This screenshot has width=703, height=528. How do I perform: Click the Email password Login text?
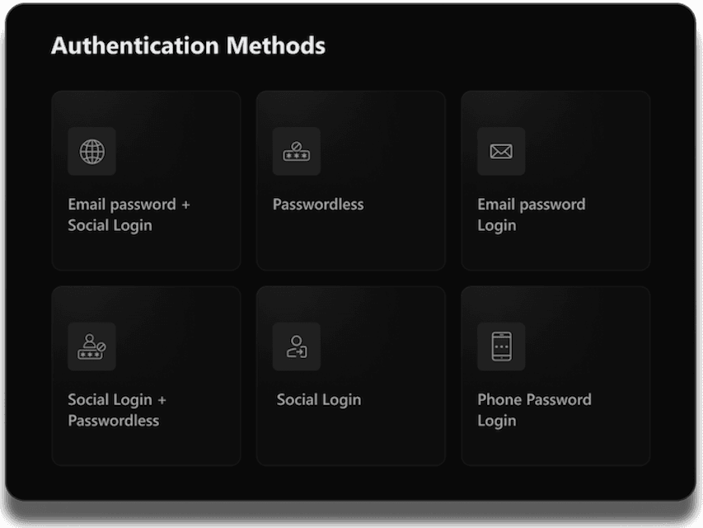coord(532,214)
